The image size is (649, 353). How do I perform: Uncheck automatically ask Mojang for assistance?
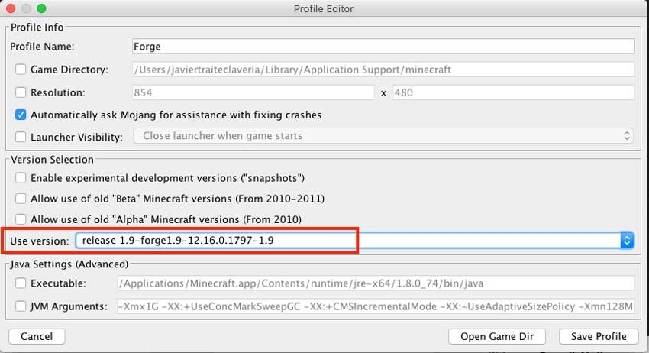coord(21,115)
